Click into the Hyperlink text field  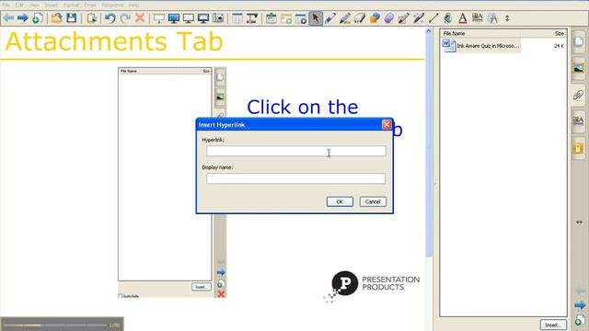point(295,151)
